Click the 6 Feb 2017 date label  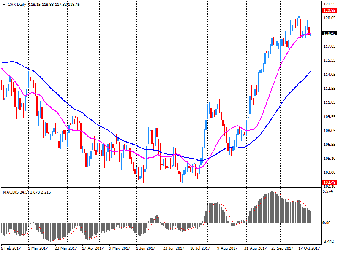click(x=11, y=248)
